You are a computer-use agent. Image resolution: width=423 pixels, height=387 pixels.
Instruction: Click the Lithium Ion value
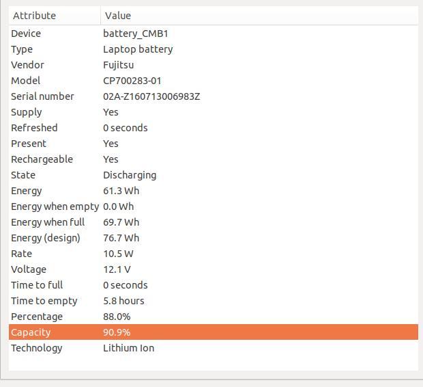(129, 348)
